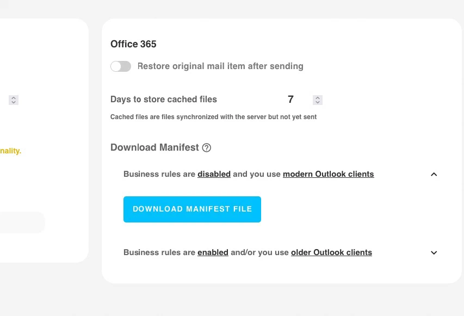Image resolution: width=464 pixels, height=316 pixels.
Task: Click the 'modern Outlook clients' underlined text
Action: pyautogui.click(x=329, y=174)
